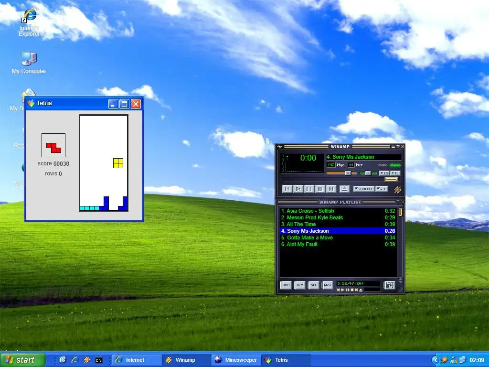489x367 pixels.
Task: Click Show Desktop quick launch icon
Action: pos(63,360)
